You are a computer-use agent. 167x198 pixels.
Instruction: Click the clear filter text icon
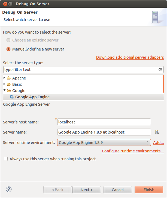coord(161,70)
